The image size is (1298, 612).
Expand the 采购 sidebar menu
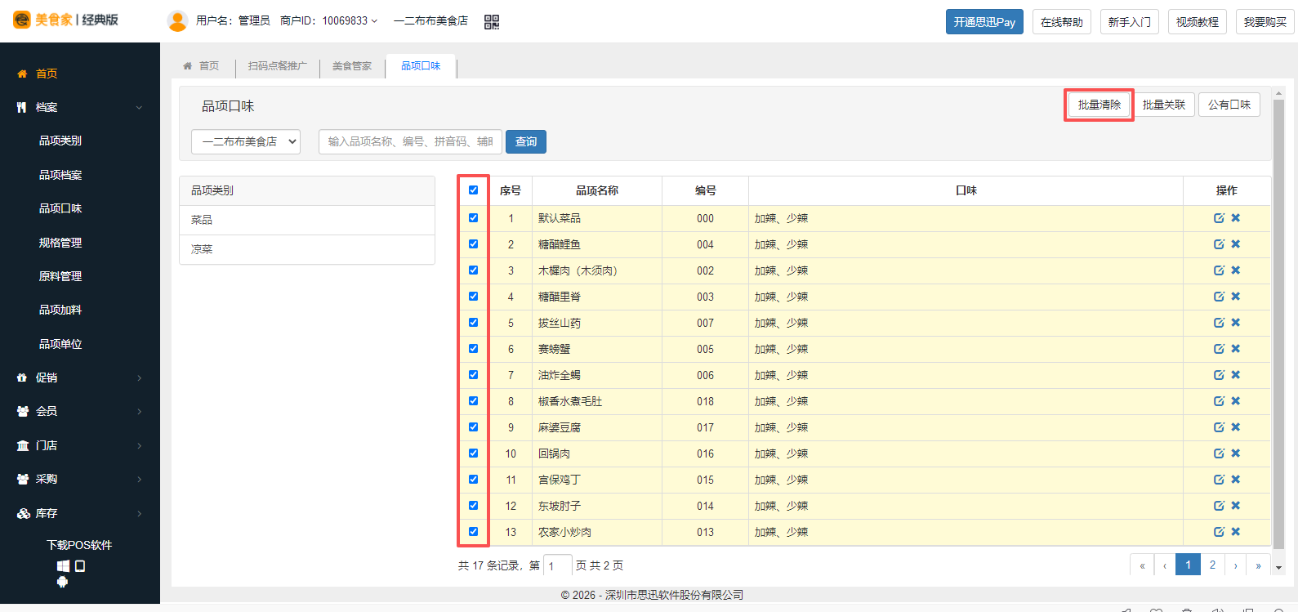point(80,479)
